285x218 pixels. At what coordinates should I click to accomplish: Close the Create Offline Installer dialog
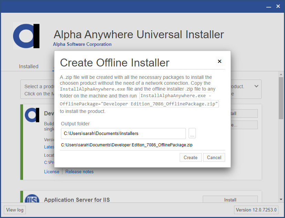[220, 61]
